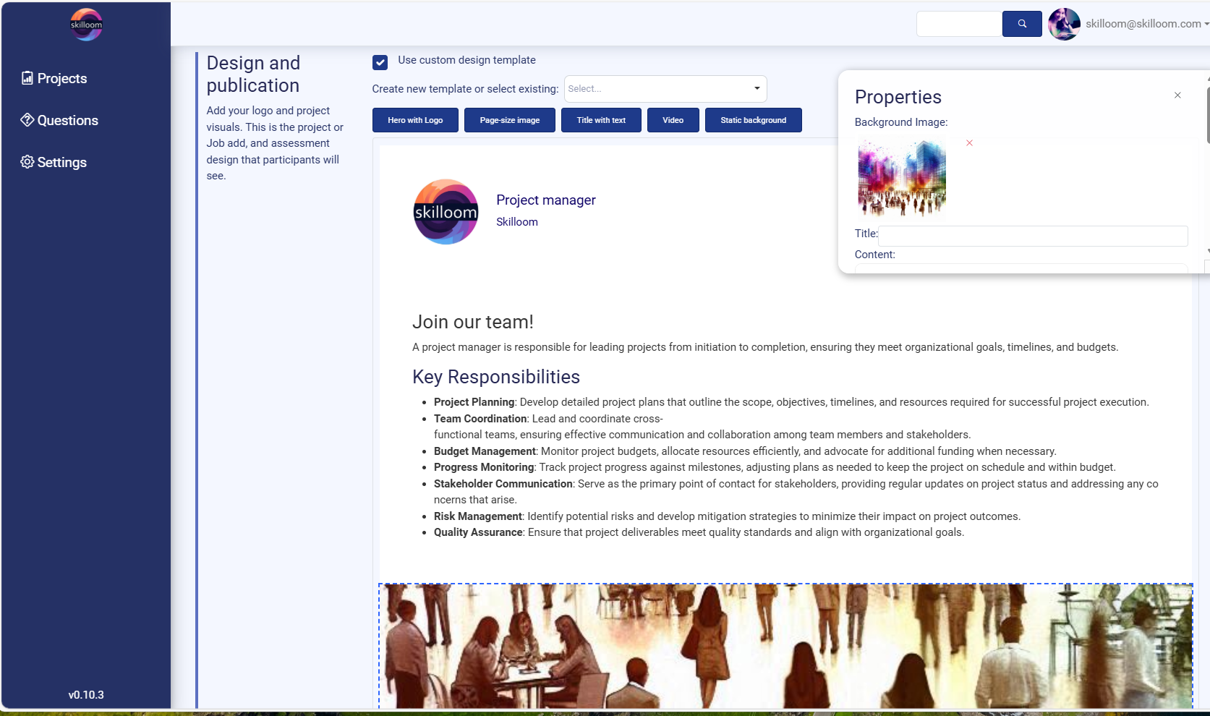Click the Title input field in Properties
Viewport: 1210px width, 716px height.
[1032, 236]
